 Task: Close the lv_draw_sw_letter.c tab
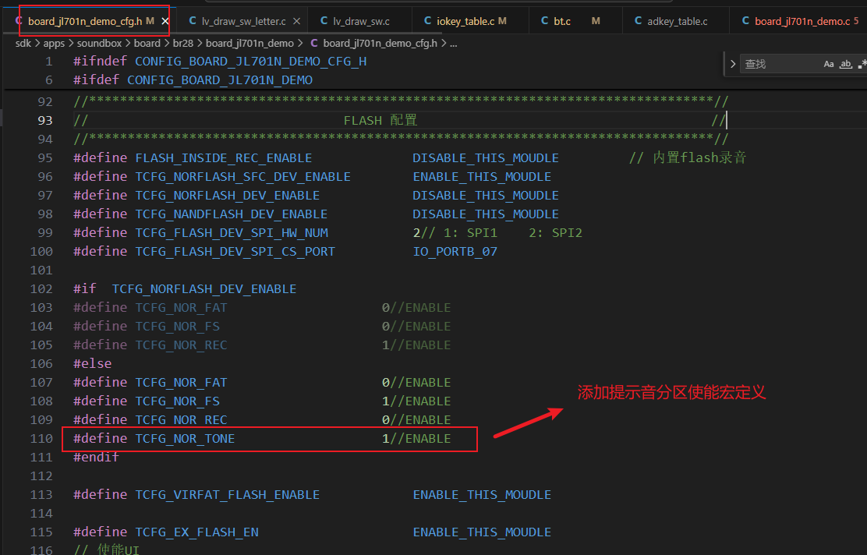(x=297, y=21)
